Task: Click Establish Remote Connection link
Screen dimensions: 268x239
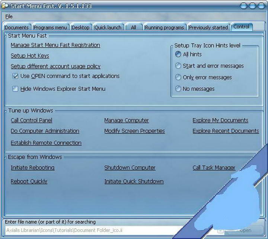Action: coord(46,143)
